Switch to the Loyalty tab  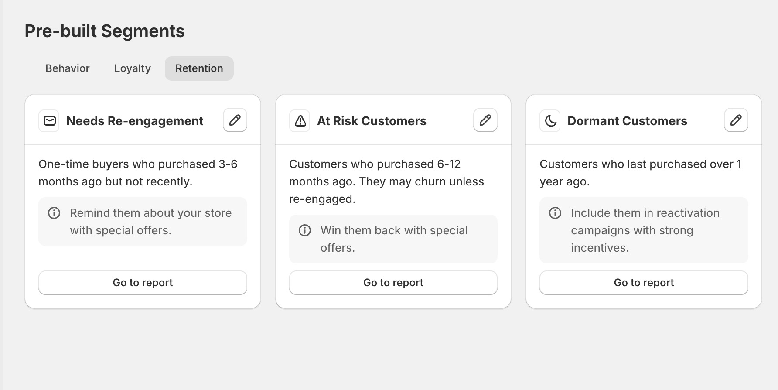(x=132, y=68)
